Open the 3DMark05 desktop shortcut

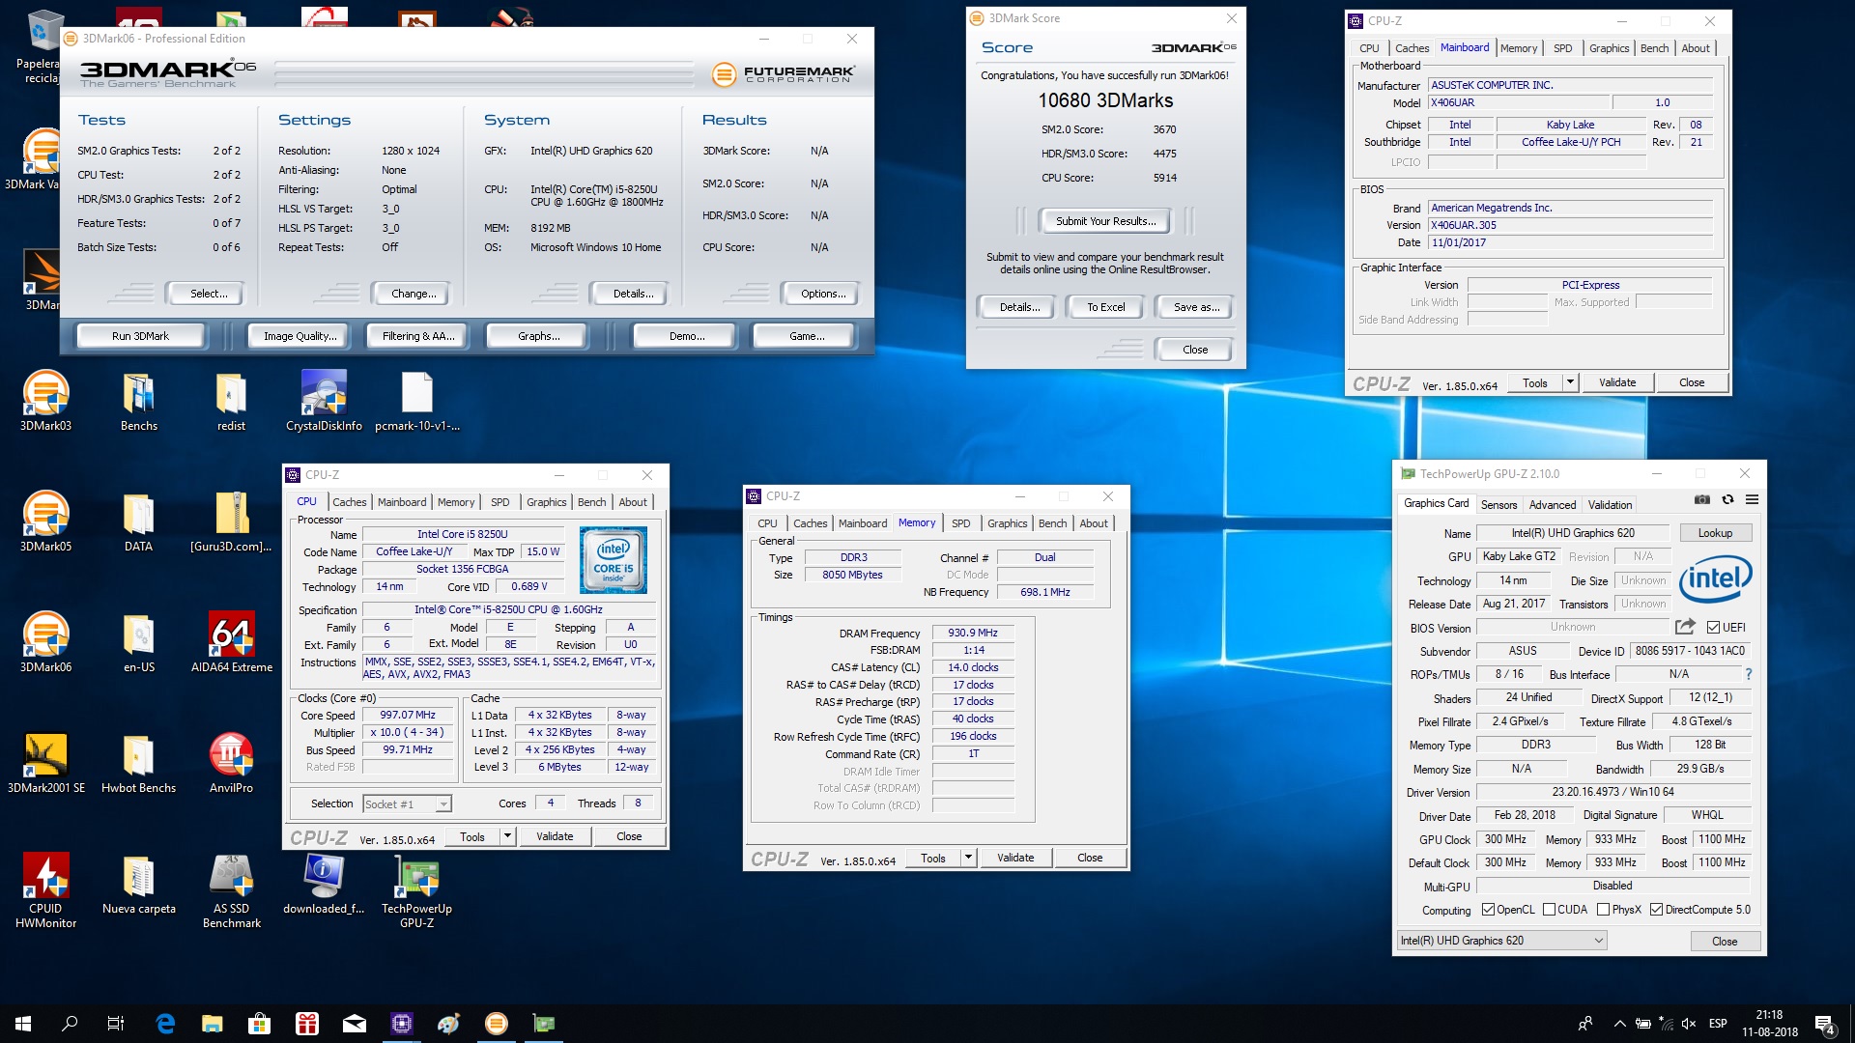(45, 521)
